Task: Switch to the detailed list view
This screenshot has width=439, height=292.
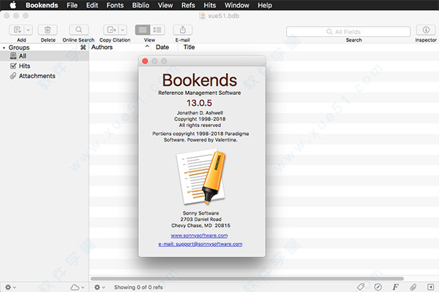Action: 157,30
